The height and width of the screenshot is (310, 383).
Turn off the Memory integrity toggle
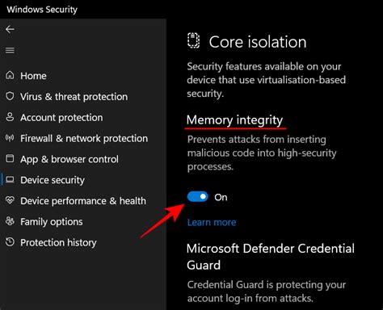[198, 197]
